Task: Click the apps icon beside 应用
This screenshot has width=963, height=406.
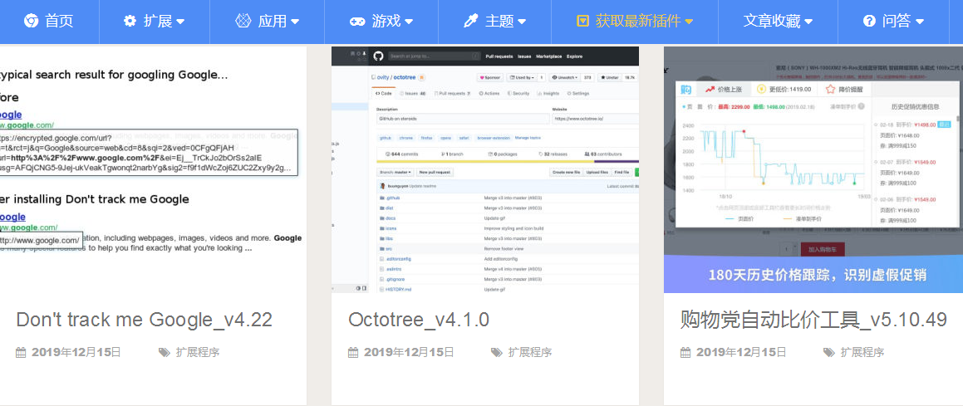Action: (243, 21)
